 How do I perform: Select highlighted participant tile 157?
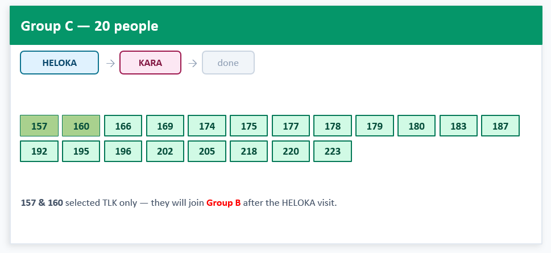(x=39, y=126)
